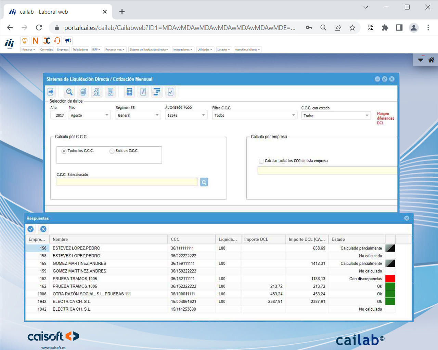The height and width of the screenshot is (350, 438).
Task: Click the red discrepancy indicator for PRUEBA TRAMOS,1005
Action: [390, 279]
